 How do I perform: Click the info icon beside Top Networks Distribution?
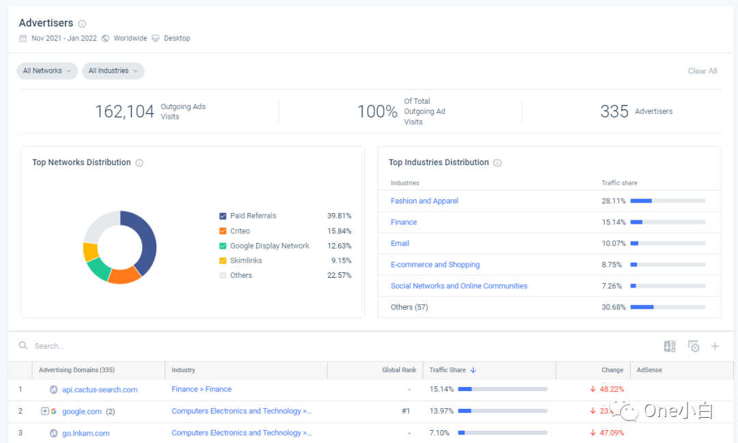[139, 162]
